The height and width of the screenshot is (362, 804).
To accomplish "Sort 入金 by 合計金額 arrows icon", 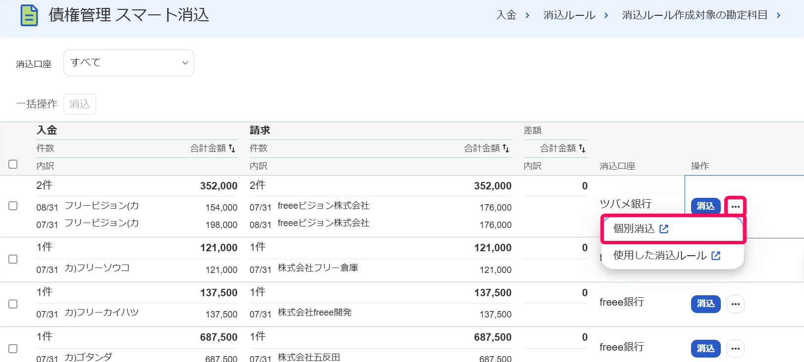I will click(x=232, y=148).
